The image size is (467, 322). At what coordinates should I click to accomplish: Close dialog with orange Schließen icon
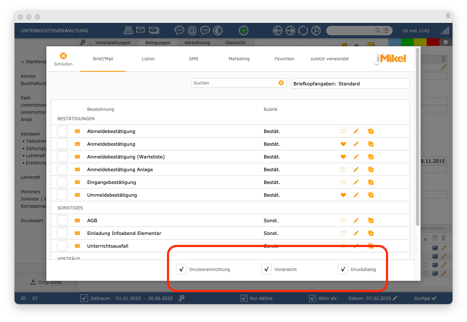click(63, 56)
